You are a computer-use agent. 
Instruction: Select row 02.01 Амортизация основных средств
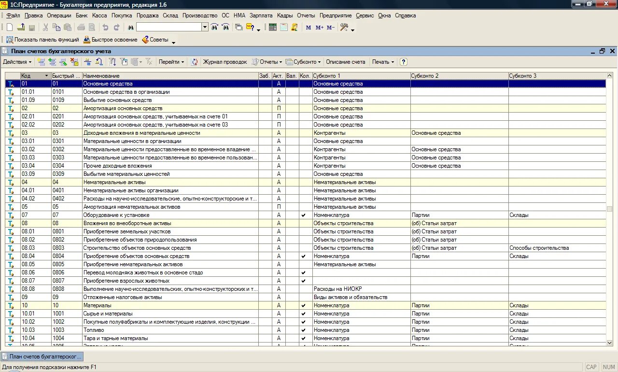tap(306, 116)
